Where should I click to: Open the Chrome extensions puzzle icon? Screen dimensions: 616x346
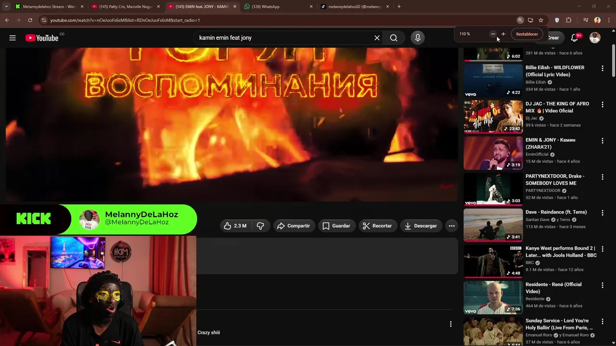click(x=569, y=20)
